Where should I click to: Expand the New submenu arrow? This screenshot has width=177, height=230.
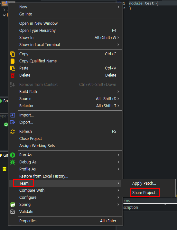click(118, 7)
